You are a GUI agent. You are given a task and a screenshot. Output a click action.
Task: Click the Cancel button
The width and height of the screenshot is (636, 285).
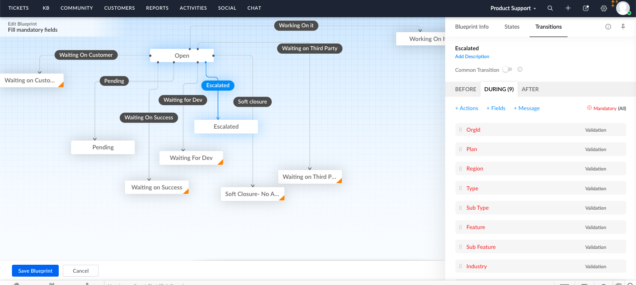[x=81, y=271]
